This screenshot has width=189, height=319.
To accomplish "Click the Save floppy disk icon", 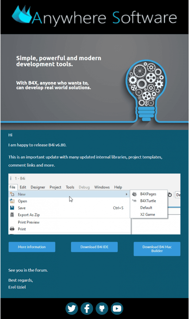I will tap(12, 208).
